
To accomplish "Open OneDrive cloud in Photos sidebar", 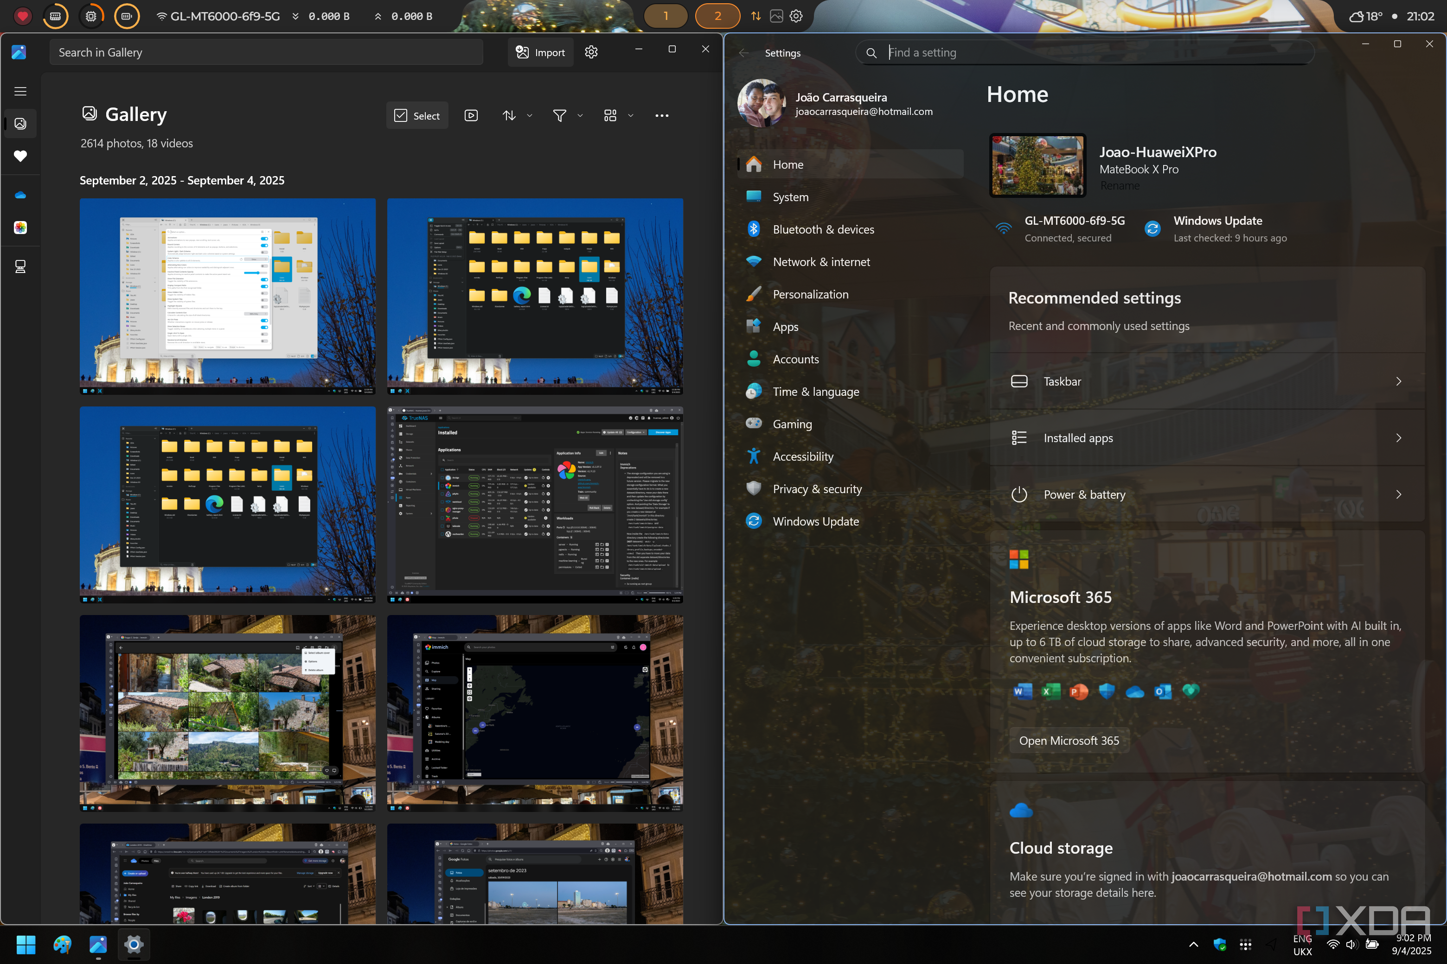I will (x=20, y=195).
